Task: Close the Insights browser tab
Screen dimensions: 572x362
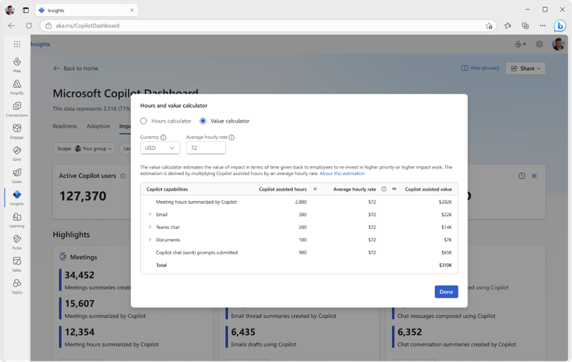Action: [x=132, y=10]
